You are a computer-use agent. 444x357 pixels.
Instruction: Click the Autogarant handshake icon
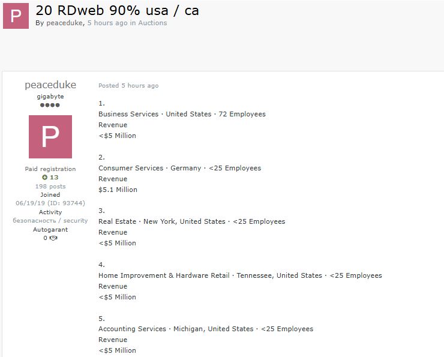click(x=53, y=238)
